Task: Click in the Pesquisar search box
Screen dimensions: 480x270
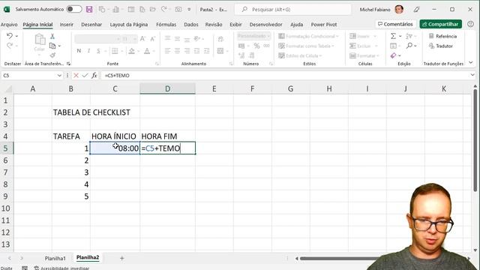Action: [x=293, y=10]
